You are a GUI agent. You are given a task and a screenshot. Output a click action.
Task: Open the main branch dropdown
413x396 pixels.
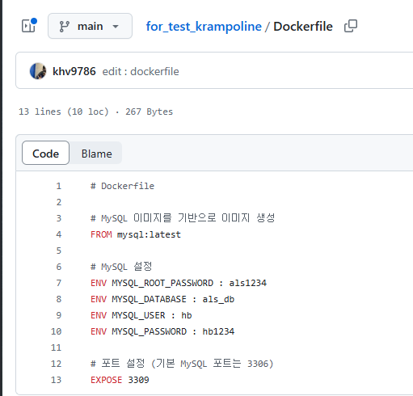pyautogui.click(x=90, y=26)
